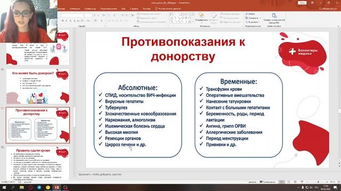Switch to Normal view icon in status bar

(282, 182)
